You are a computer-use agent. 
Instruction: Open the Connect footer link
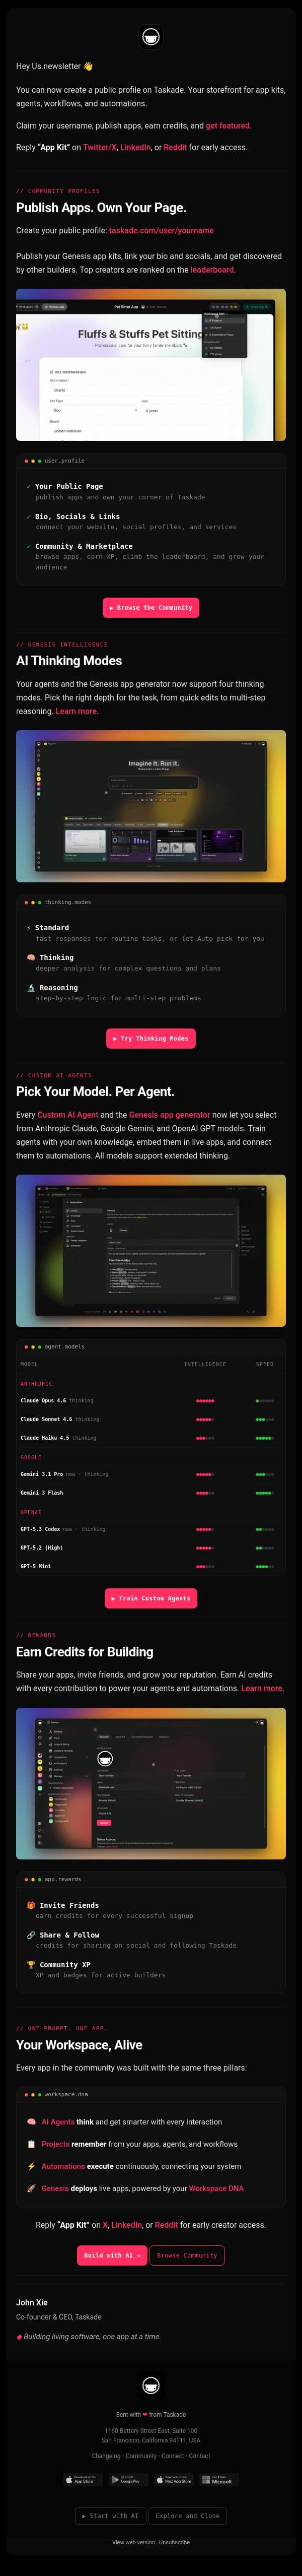tap(173, 2455)
